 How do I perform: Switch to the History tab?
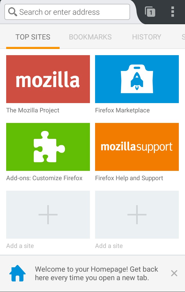146,37
